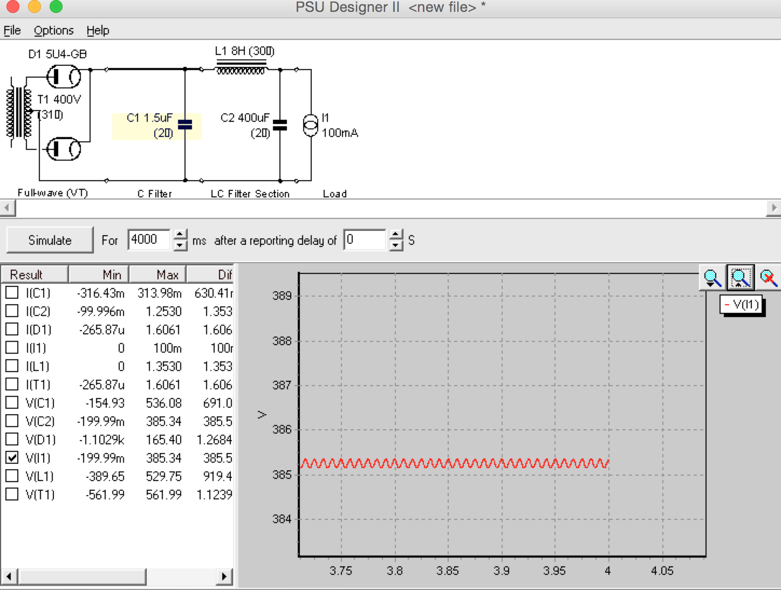Enable the I(C2) result checkbox

(12, 311)
